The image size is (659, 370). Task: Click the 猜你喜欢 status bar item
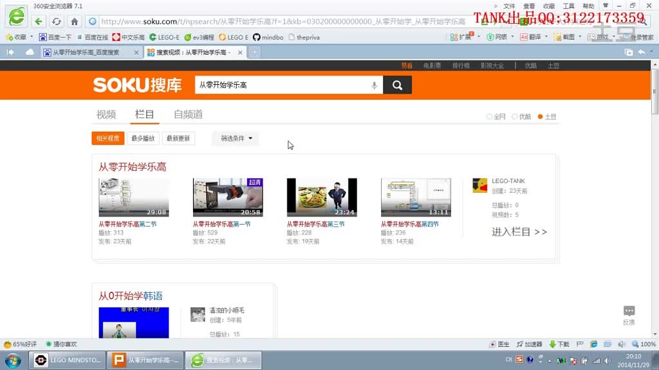point(61,344)
